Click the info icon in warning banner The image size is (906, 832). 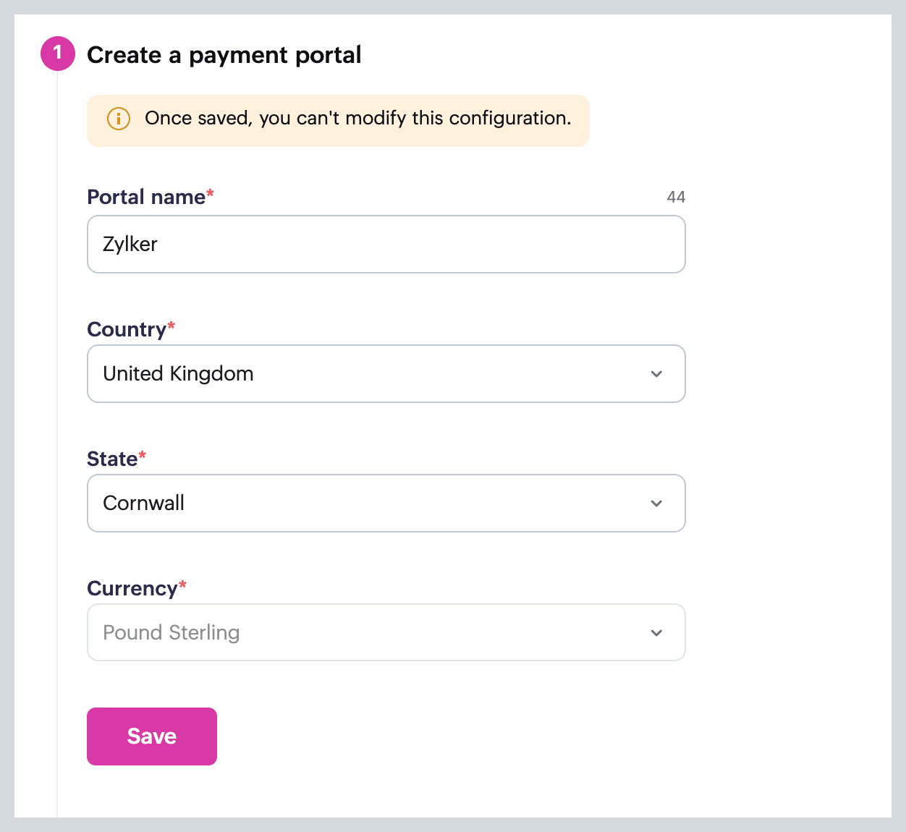point(119,119)
